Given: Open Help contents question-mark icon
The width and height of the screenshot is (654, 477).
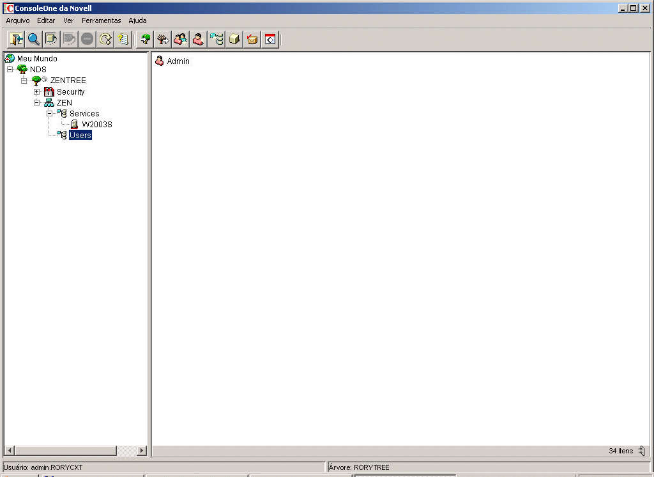Looking at the screenshot, I should click(123, 40).
